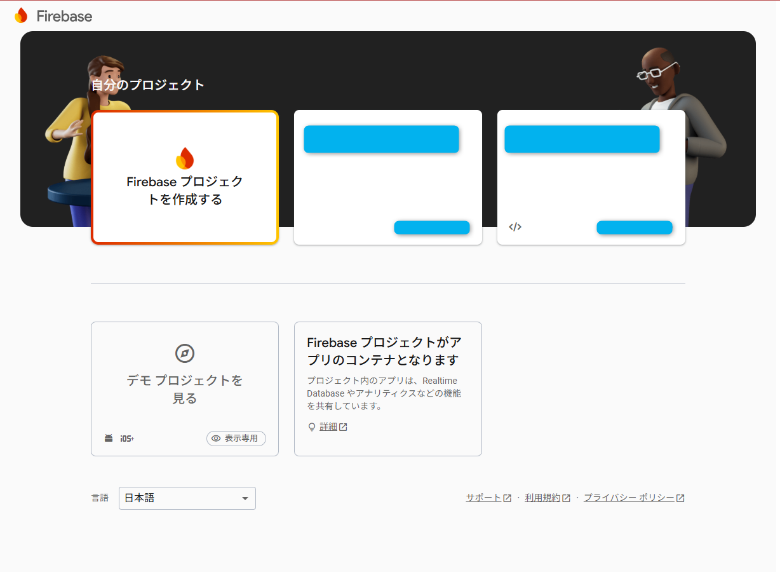The width and height of the screenshot is (780, 572).
Task: Click the Firebase flame logo in header
Action: tap(21, 15)
